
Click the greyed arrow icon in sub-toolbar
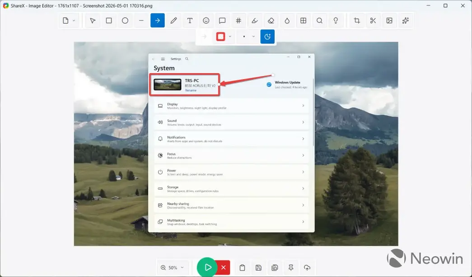click(204, 37)
